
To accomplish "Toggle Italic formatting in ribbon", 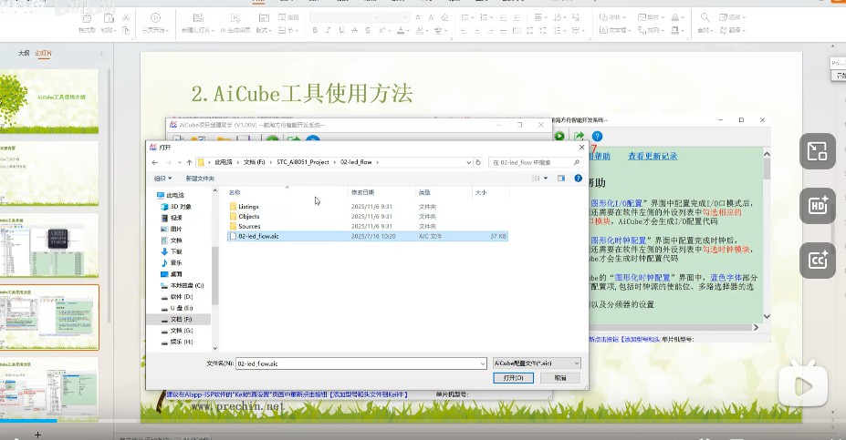I will coord(328,31).
